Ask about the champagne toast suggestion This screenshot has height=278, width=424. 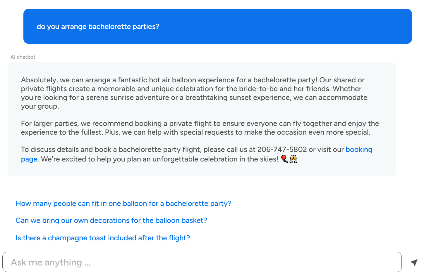click(103, 238)
